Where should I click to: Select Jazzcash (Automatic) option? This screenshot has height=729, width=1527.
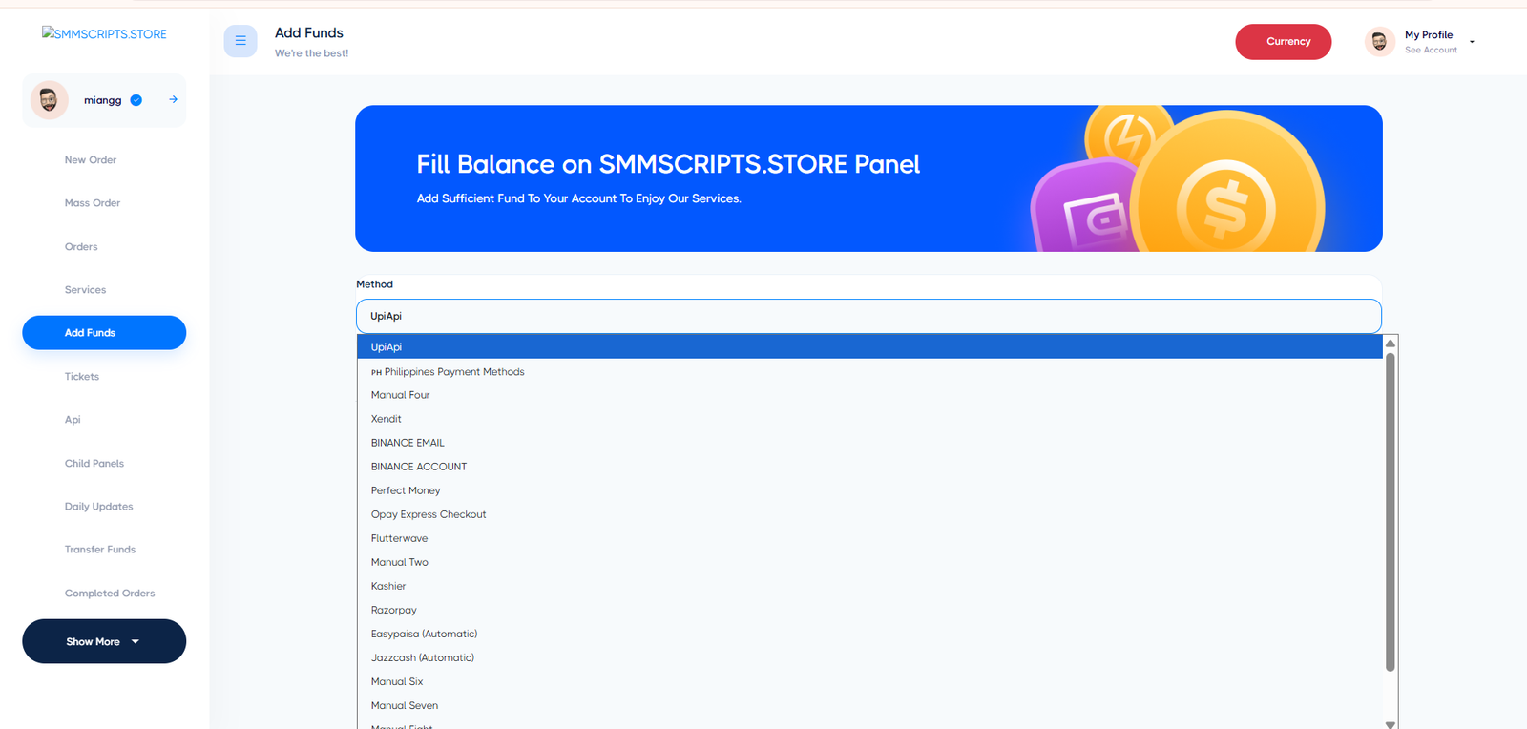click(x=869, y=657)
